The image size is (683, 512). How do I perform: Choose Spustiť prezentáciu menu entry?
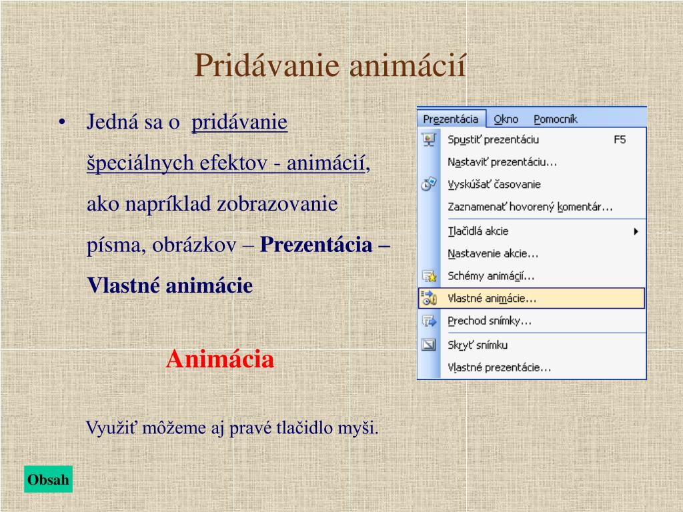coord(532,139)
